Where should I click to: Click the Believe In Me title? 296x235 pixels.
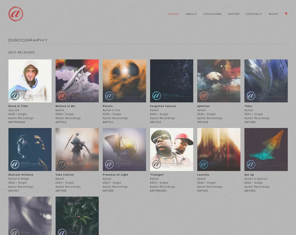point(65,106)
